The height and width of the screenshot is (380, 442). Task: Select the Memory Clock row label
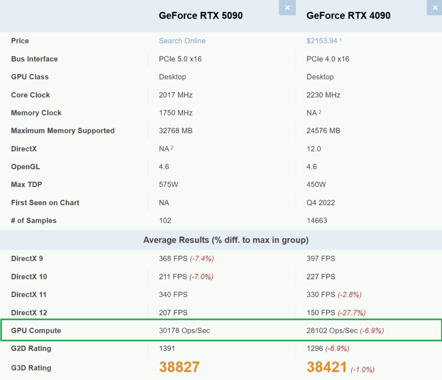tap(36, 113)
